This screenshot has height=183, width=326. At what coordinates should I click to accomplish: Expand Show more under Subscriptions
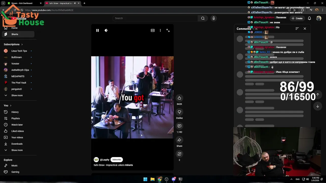tap(18, 95)
